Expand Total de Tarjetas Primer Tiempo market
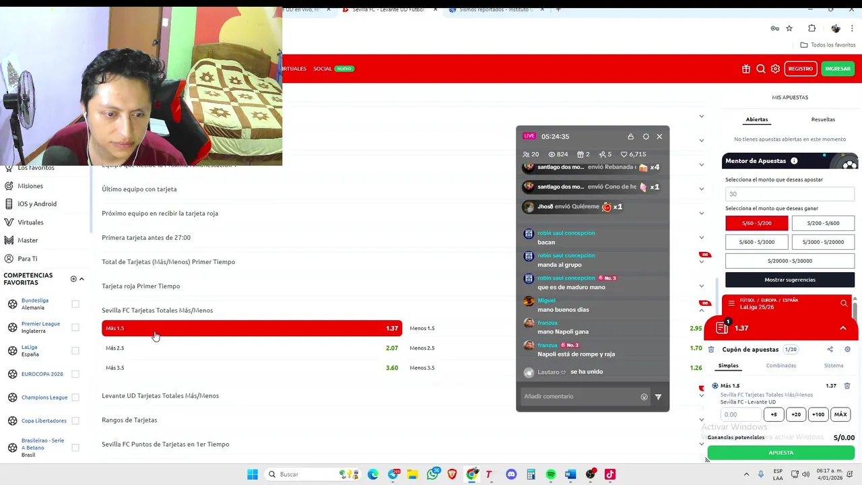 tap(701, 262)
